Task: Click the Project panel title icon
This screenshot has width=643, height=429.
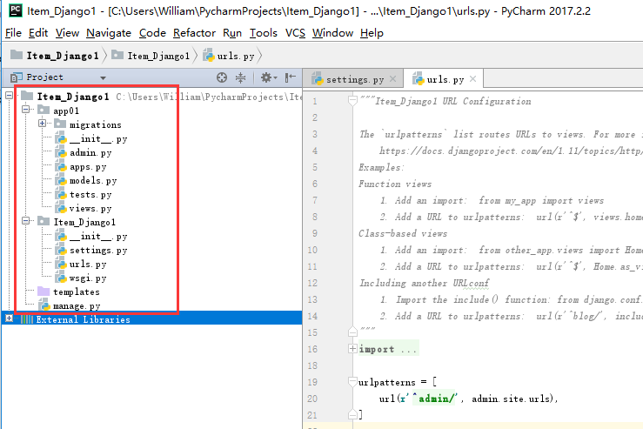Action: tap(16, 77)
